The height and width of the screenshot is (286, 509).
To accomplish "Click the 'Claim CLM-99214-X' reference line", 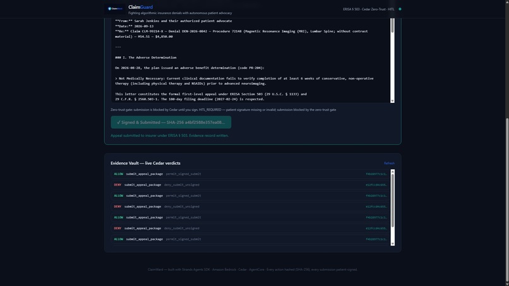I will (241, 33).
